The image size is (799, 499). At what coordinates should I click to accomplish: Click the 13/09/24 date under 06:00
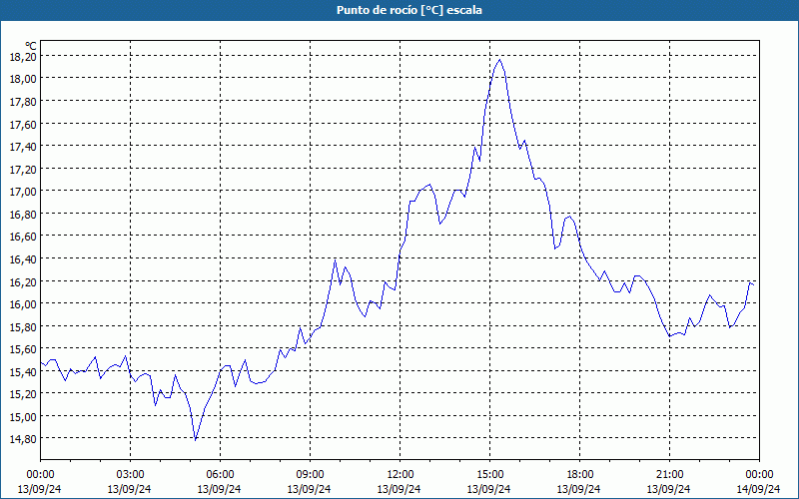(x=219, y=489)
